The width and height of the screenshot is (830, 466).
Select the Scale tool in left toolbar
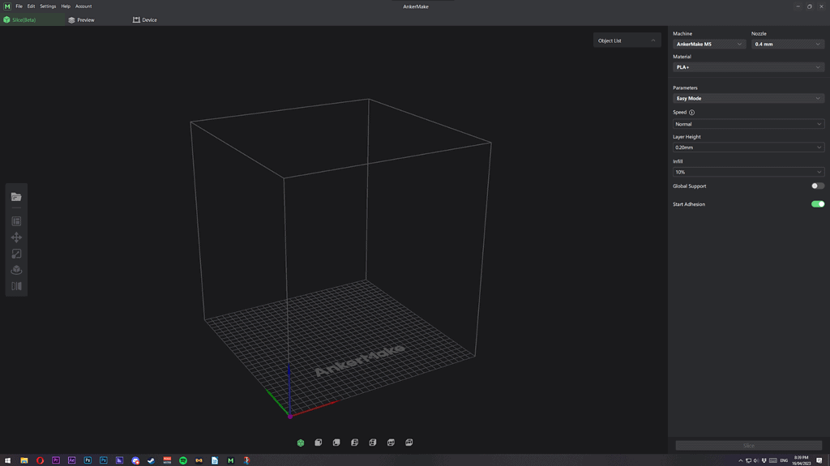16,254
